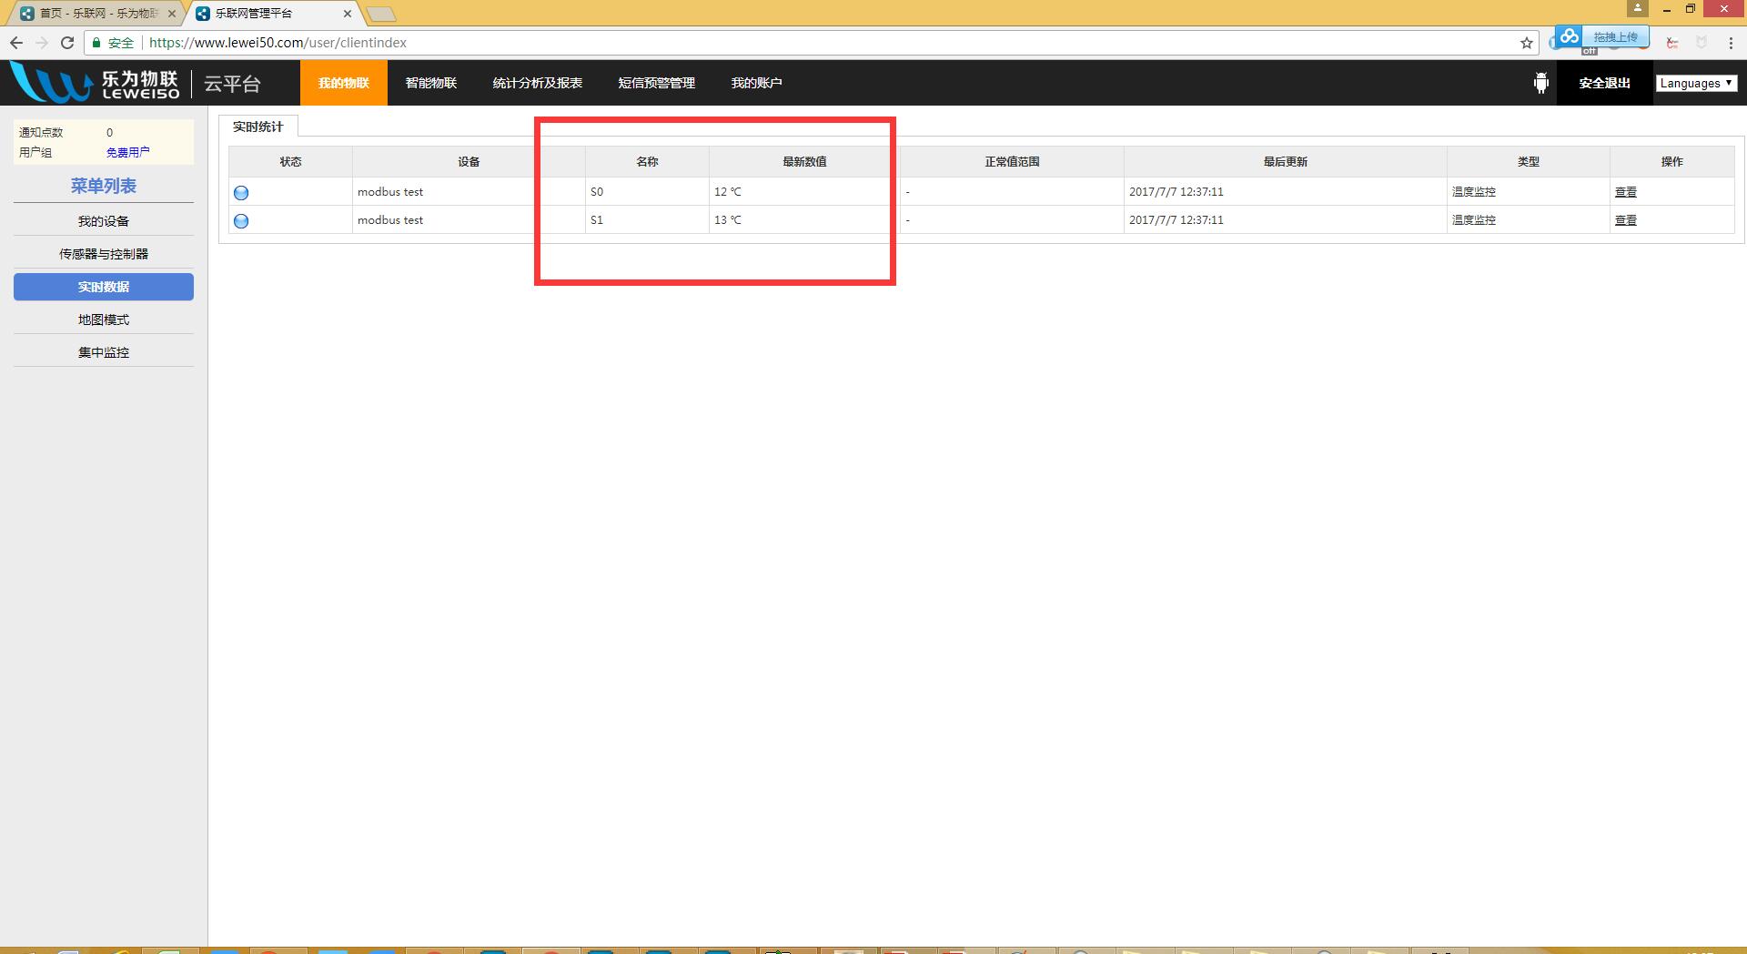Screen dimensions: 1747x954
Task: Click the 安全退出 logout button
Action: (1605, 83)
